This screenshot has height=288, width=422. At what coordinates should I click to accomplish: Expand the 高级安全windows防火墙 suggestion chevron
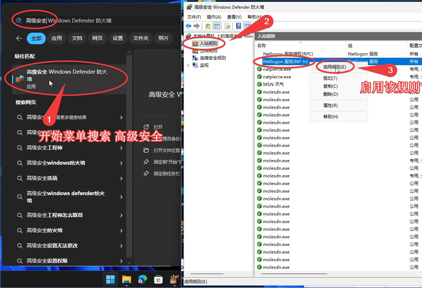click(122, 163)
